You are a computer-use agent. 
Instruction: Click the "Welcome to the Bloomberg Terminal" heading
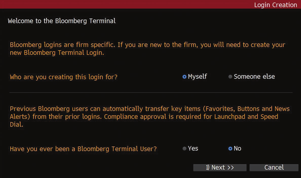[62, 21]
